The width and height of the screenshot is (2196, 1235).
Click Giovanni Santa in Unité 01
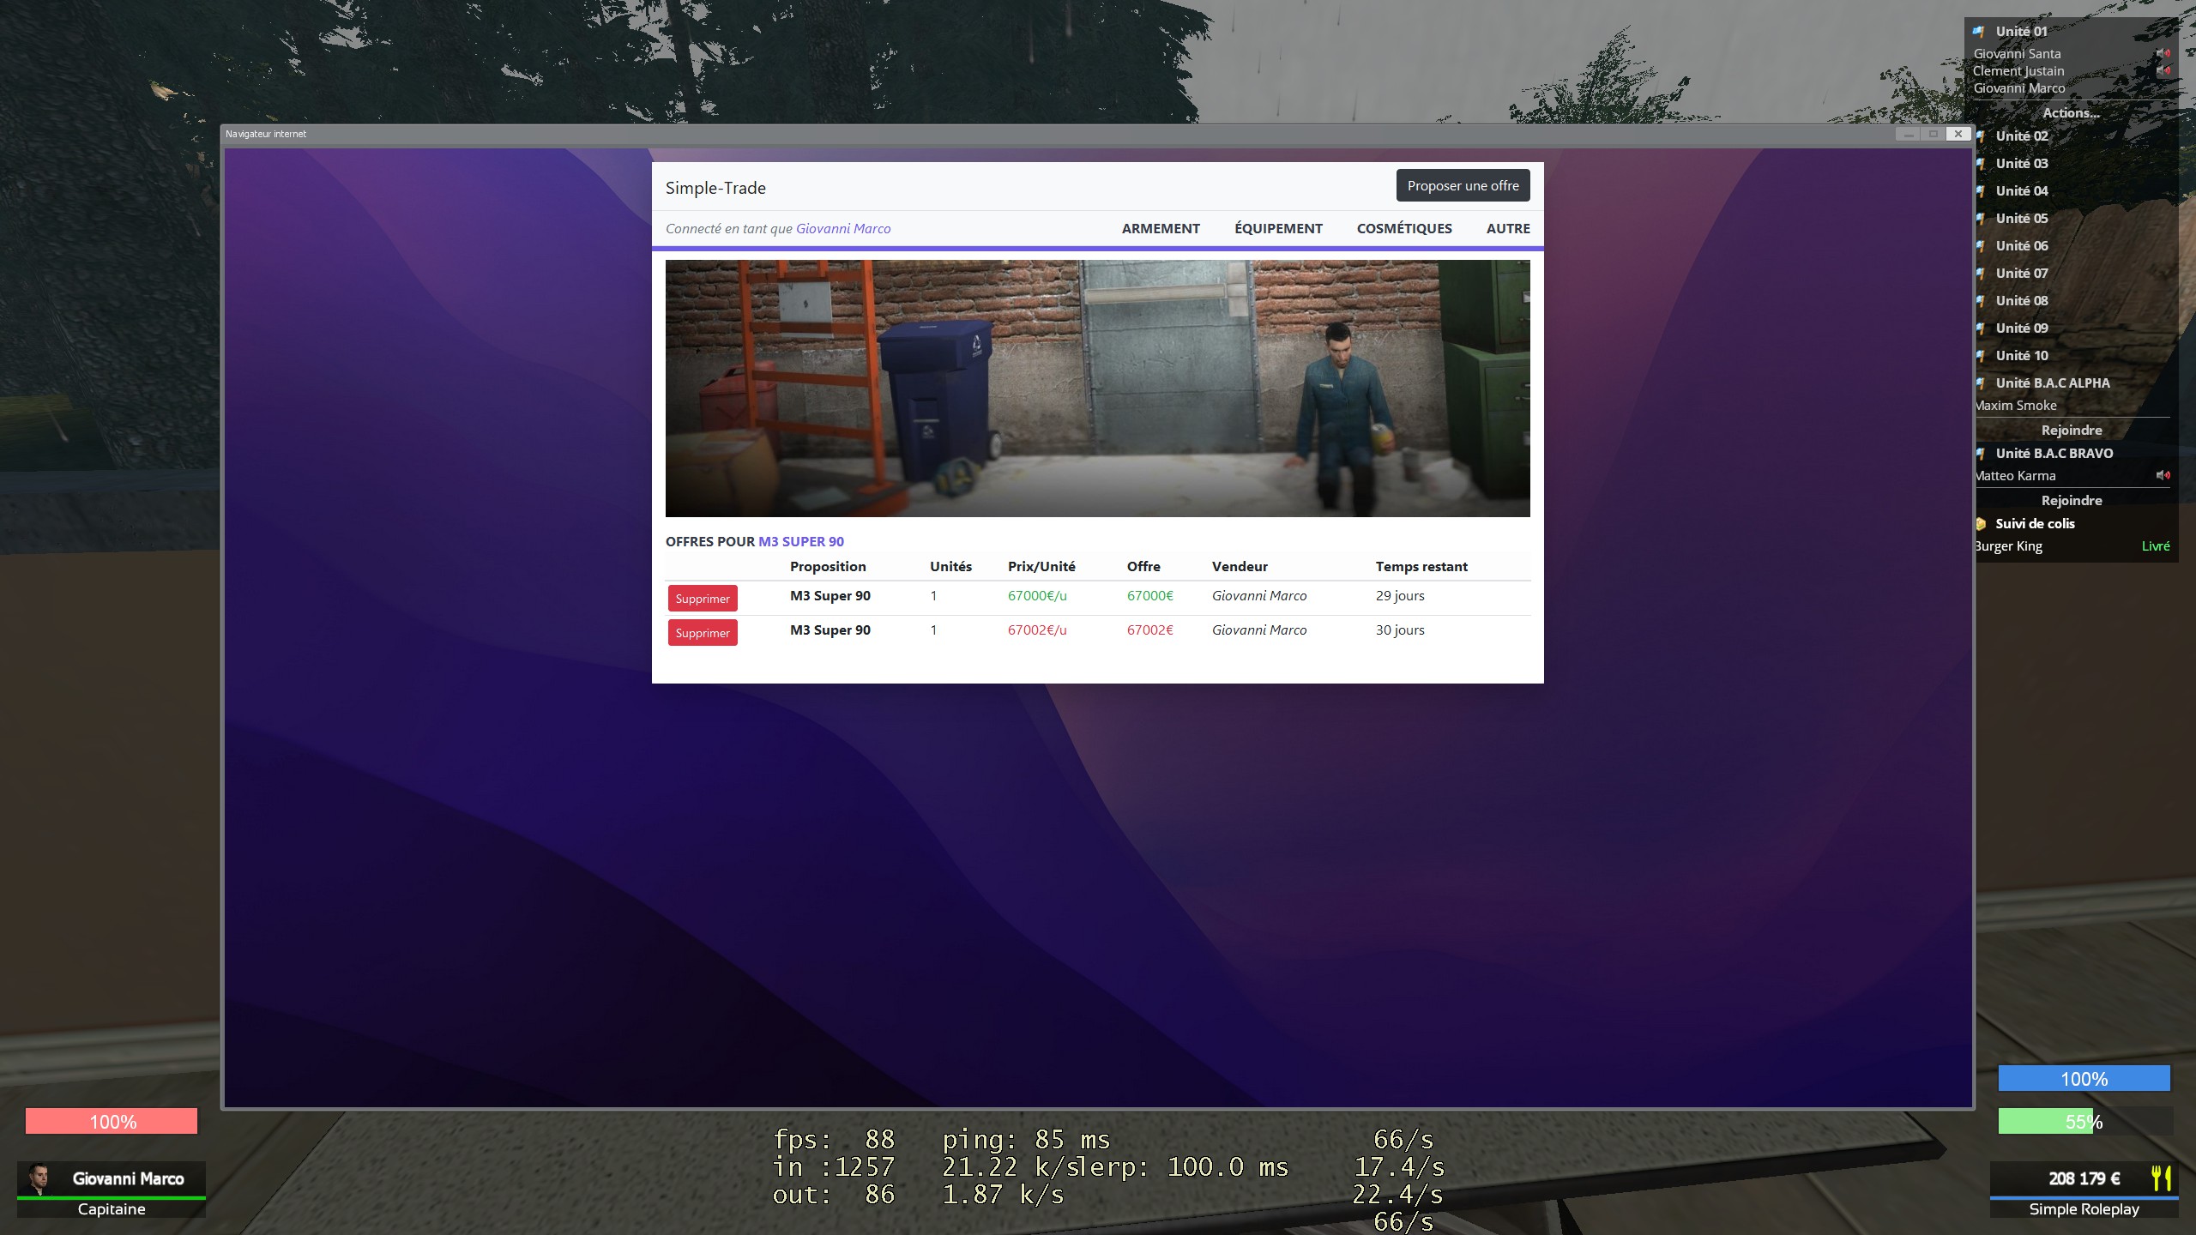(x=2017, y=53)
